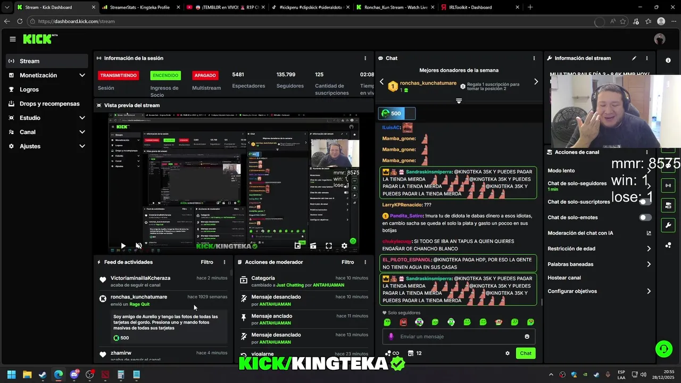Viewport: 681px width, 383px height.
Task: Show previous top donor with left arrow
Action: coord(381,81)
